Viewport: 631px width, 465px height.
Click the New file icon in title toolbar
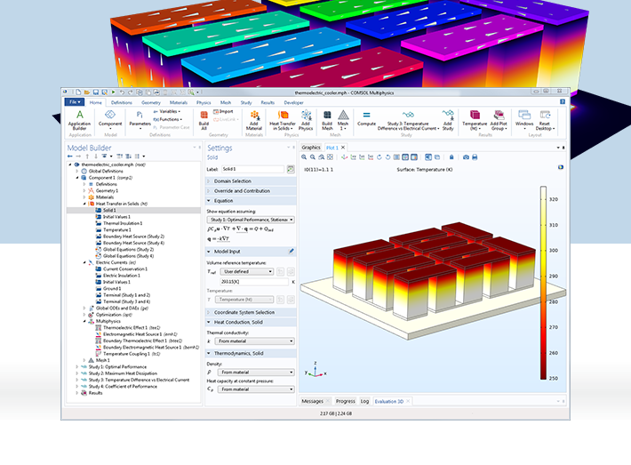(x=78, y=92)
